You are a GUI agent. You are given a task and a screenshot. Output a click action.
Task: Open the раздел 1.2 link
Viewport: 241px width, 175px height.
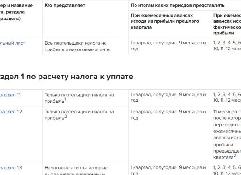click(x=11, y=112)
